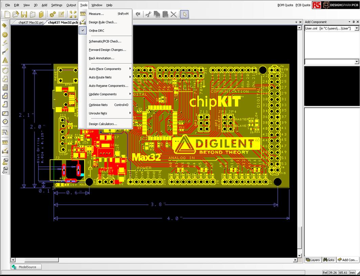Select the Add Text 'A' tool

(x=5, y=60)
